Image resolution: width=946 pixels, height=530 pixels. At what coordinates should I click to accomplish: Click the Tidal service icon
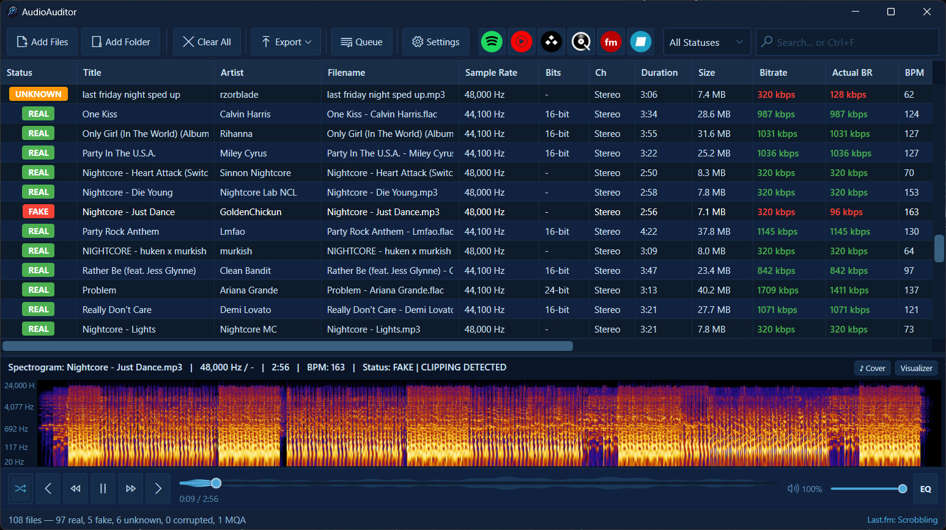click(551, 42)
